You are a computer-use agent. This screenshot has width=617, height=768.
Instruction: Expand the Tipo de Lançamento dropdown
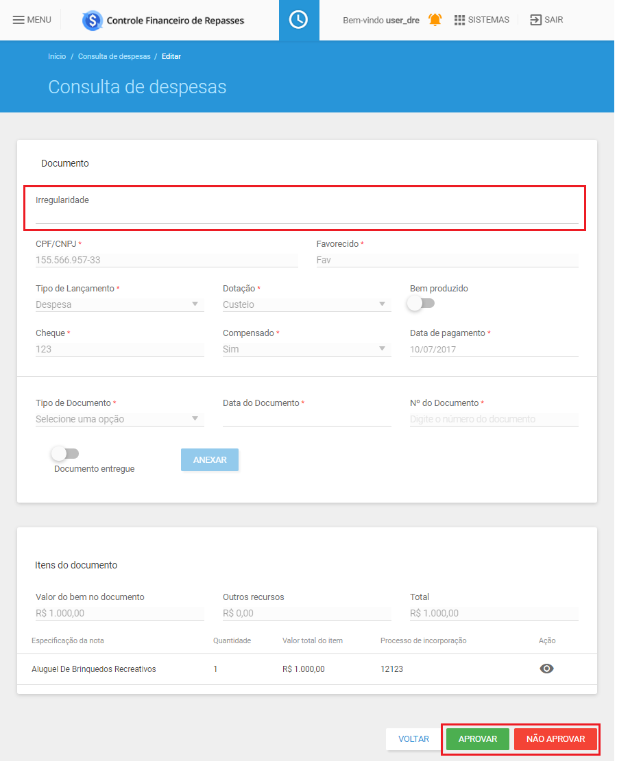[119, 304]
